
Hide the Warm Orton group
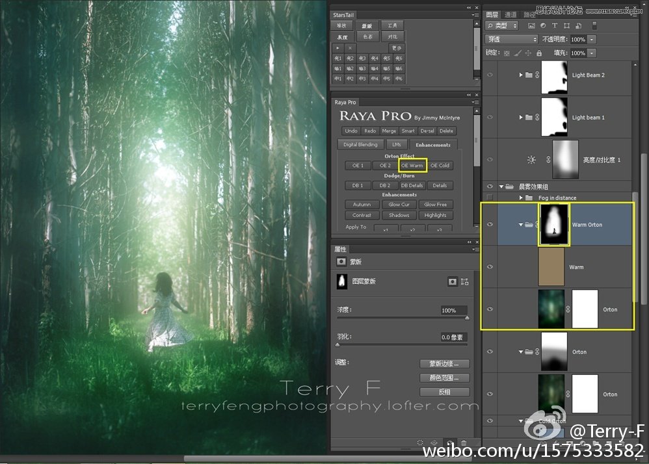pyautogui.click(x=490, y=224)
